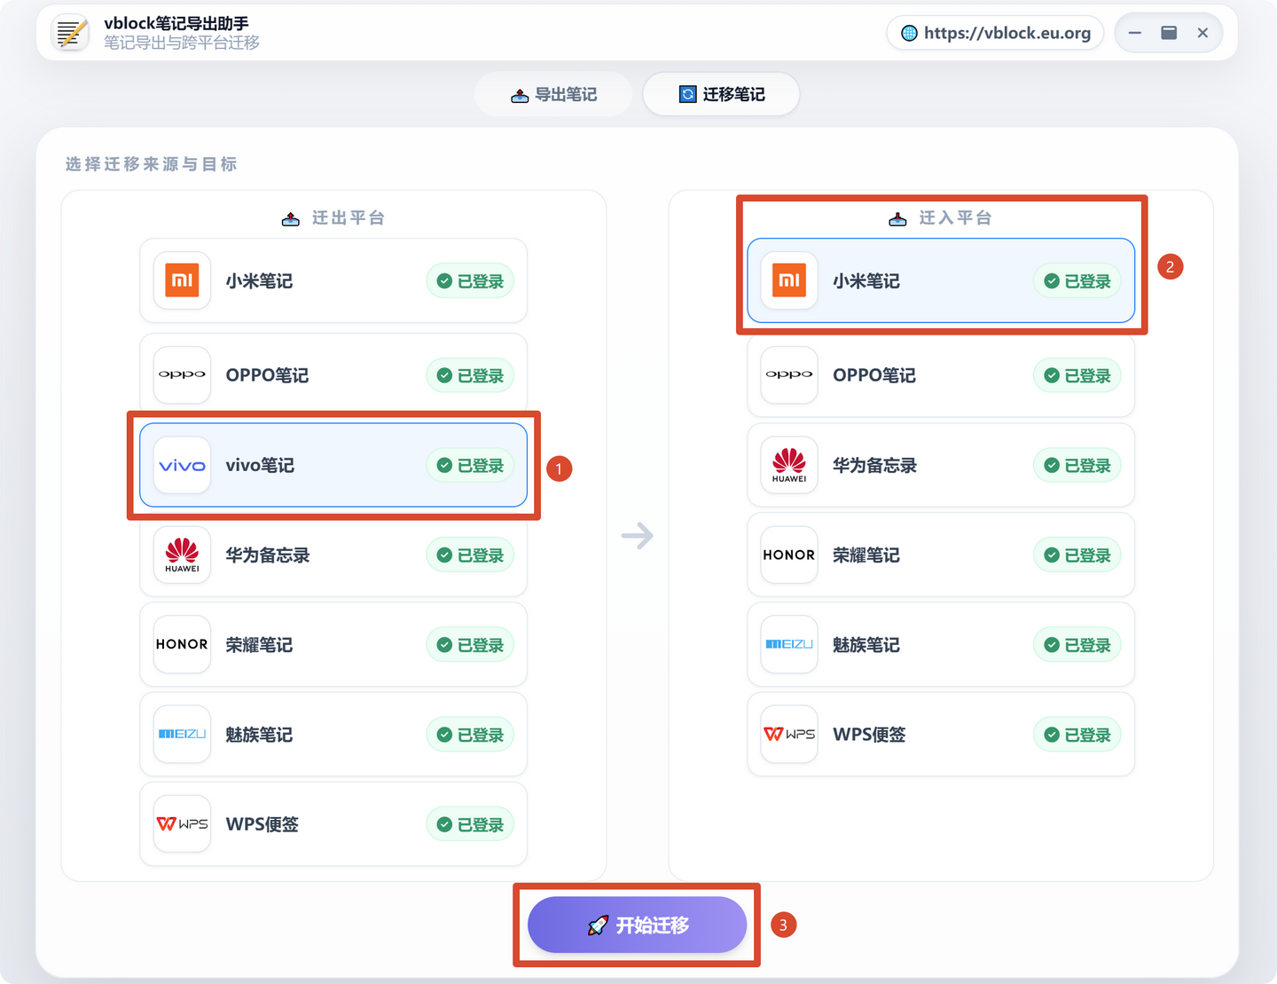Switch to the 迁移笔记 tab
Viewport: 1277px width, 984px height.
pos(721,94)
